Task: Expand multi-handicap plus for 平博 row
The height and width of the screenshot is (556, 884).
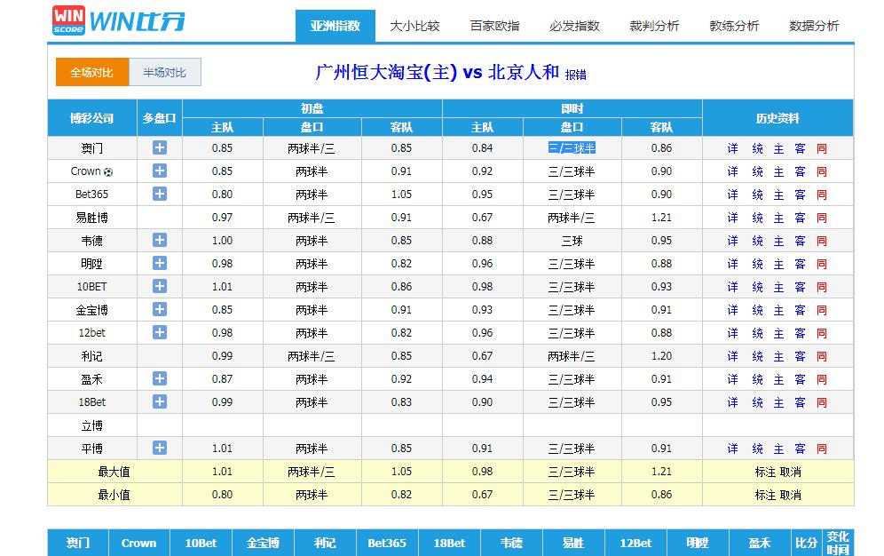Action: [x=160, y=449]
